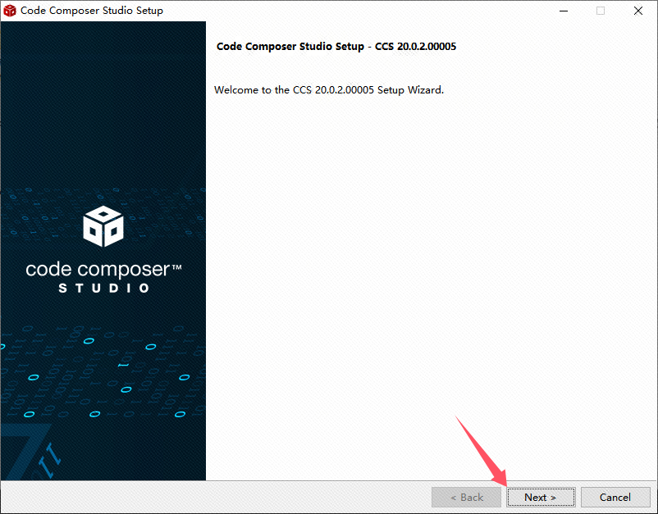
Task: Click the code composer studio cube logo
Action: point(103,226)
